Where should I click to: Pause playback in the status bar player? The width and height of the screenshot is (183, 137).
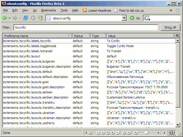coord(108,132)
